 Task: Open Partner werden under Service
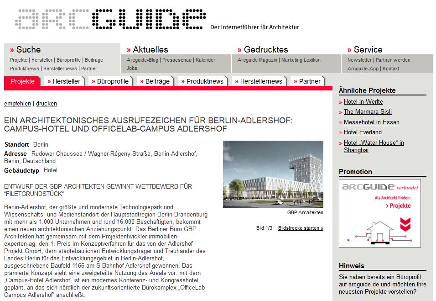393,60
